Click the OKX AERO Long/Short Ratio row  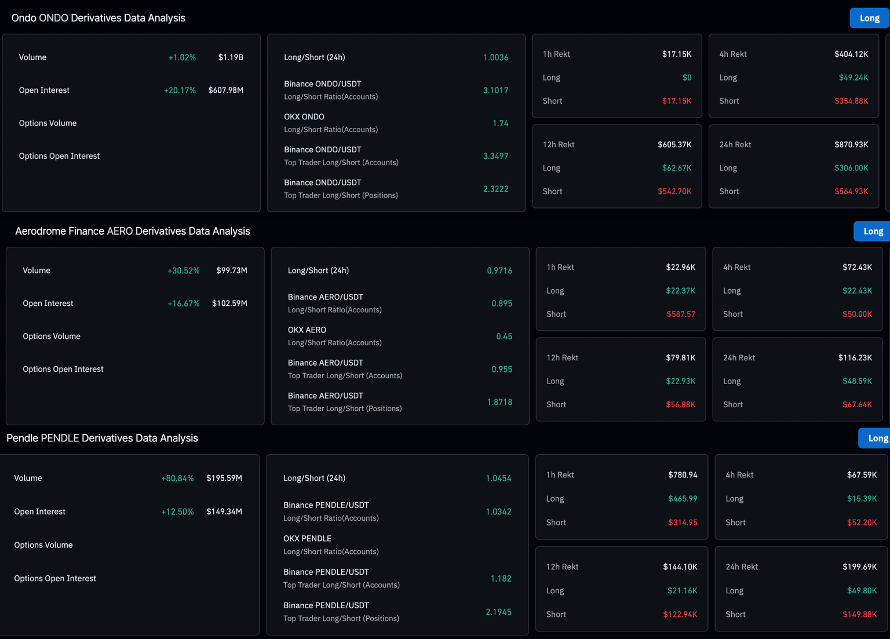399,336
